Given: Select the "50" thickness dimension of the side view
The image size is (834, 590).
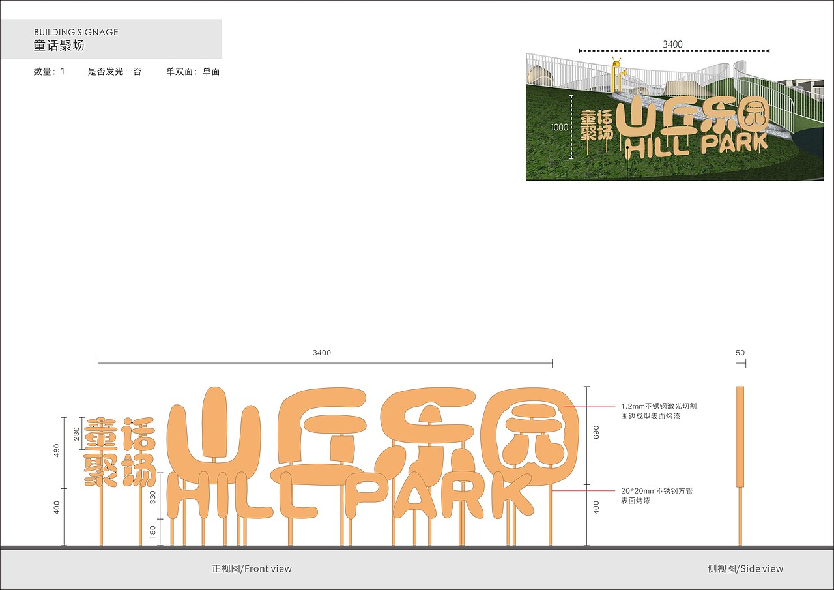Looking at the screenshot, I should (x=740, y=353).
